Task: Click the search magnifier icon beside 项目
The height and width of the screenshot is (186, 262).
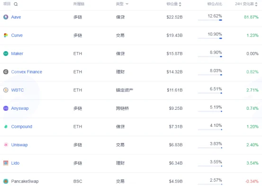Action: coord(16,4)
